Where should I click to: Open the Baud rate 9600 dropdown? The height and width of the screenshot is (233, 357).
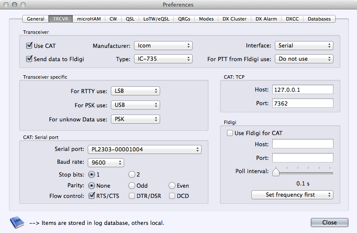tap(106, 162)
